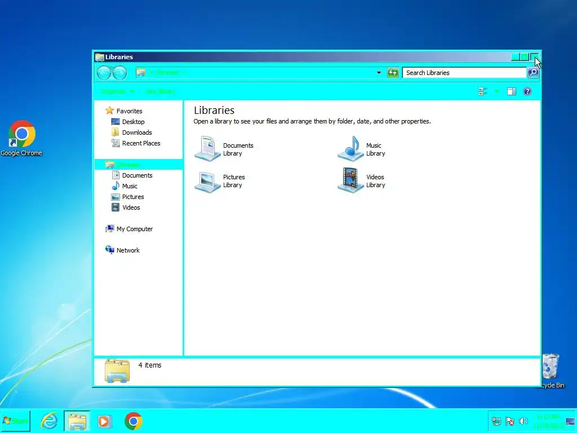This screenshot has width=577, height=433.
Task: Open the Start menu
Action: tap(15, 421)
